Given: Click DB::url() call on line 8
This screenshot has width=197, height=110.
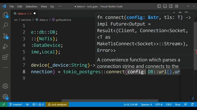Looking at the screenshot, I should point(159,72).
